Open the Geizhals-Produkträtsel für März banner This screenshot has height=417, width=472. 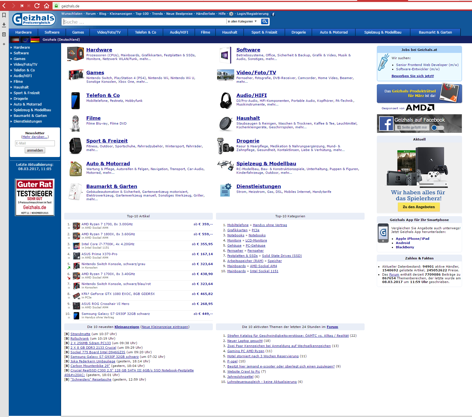pyautogui.click(x=419, y=94)
